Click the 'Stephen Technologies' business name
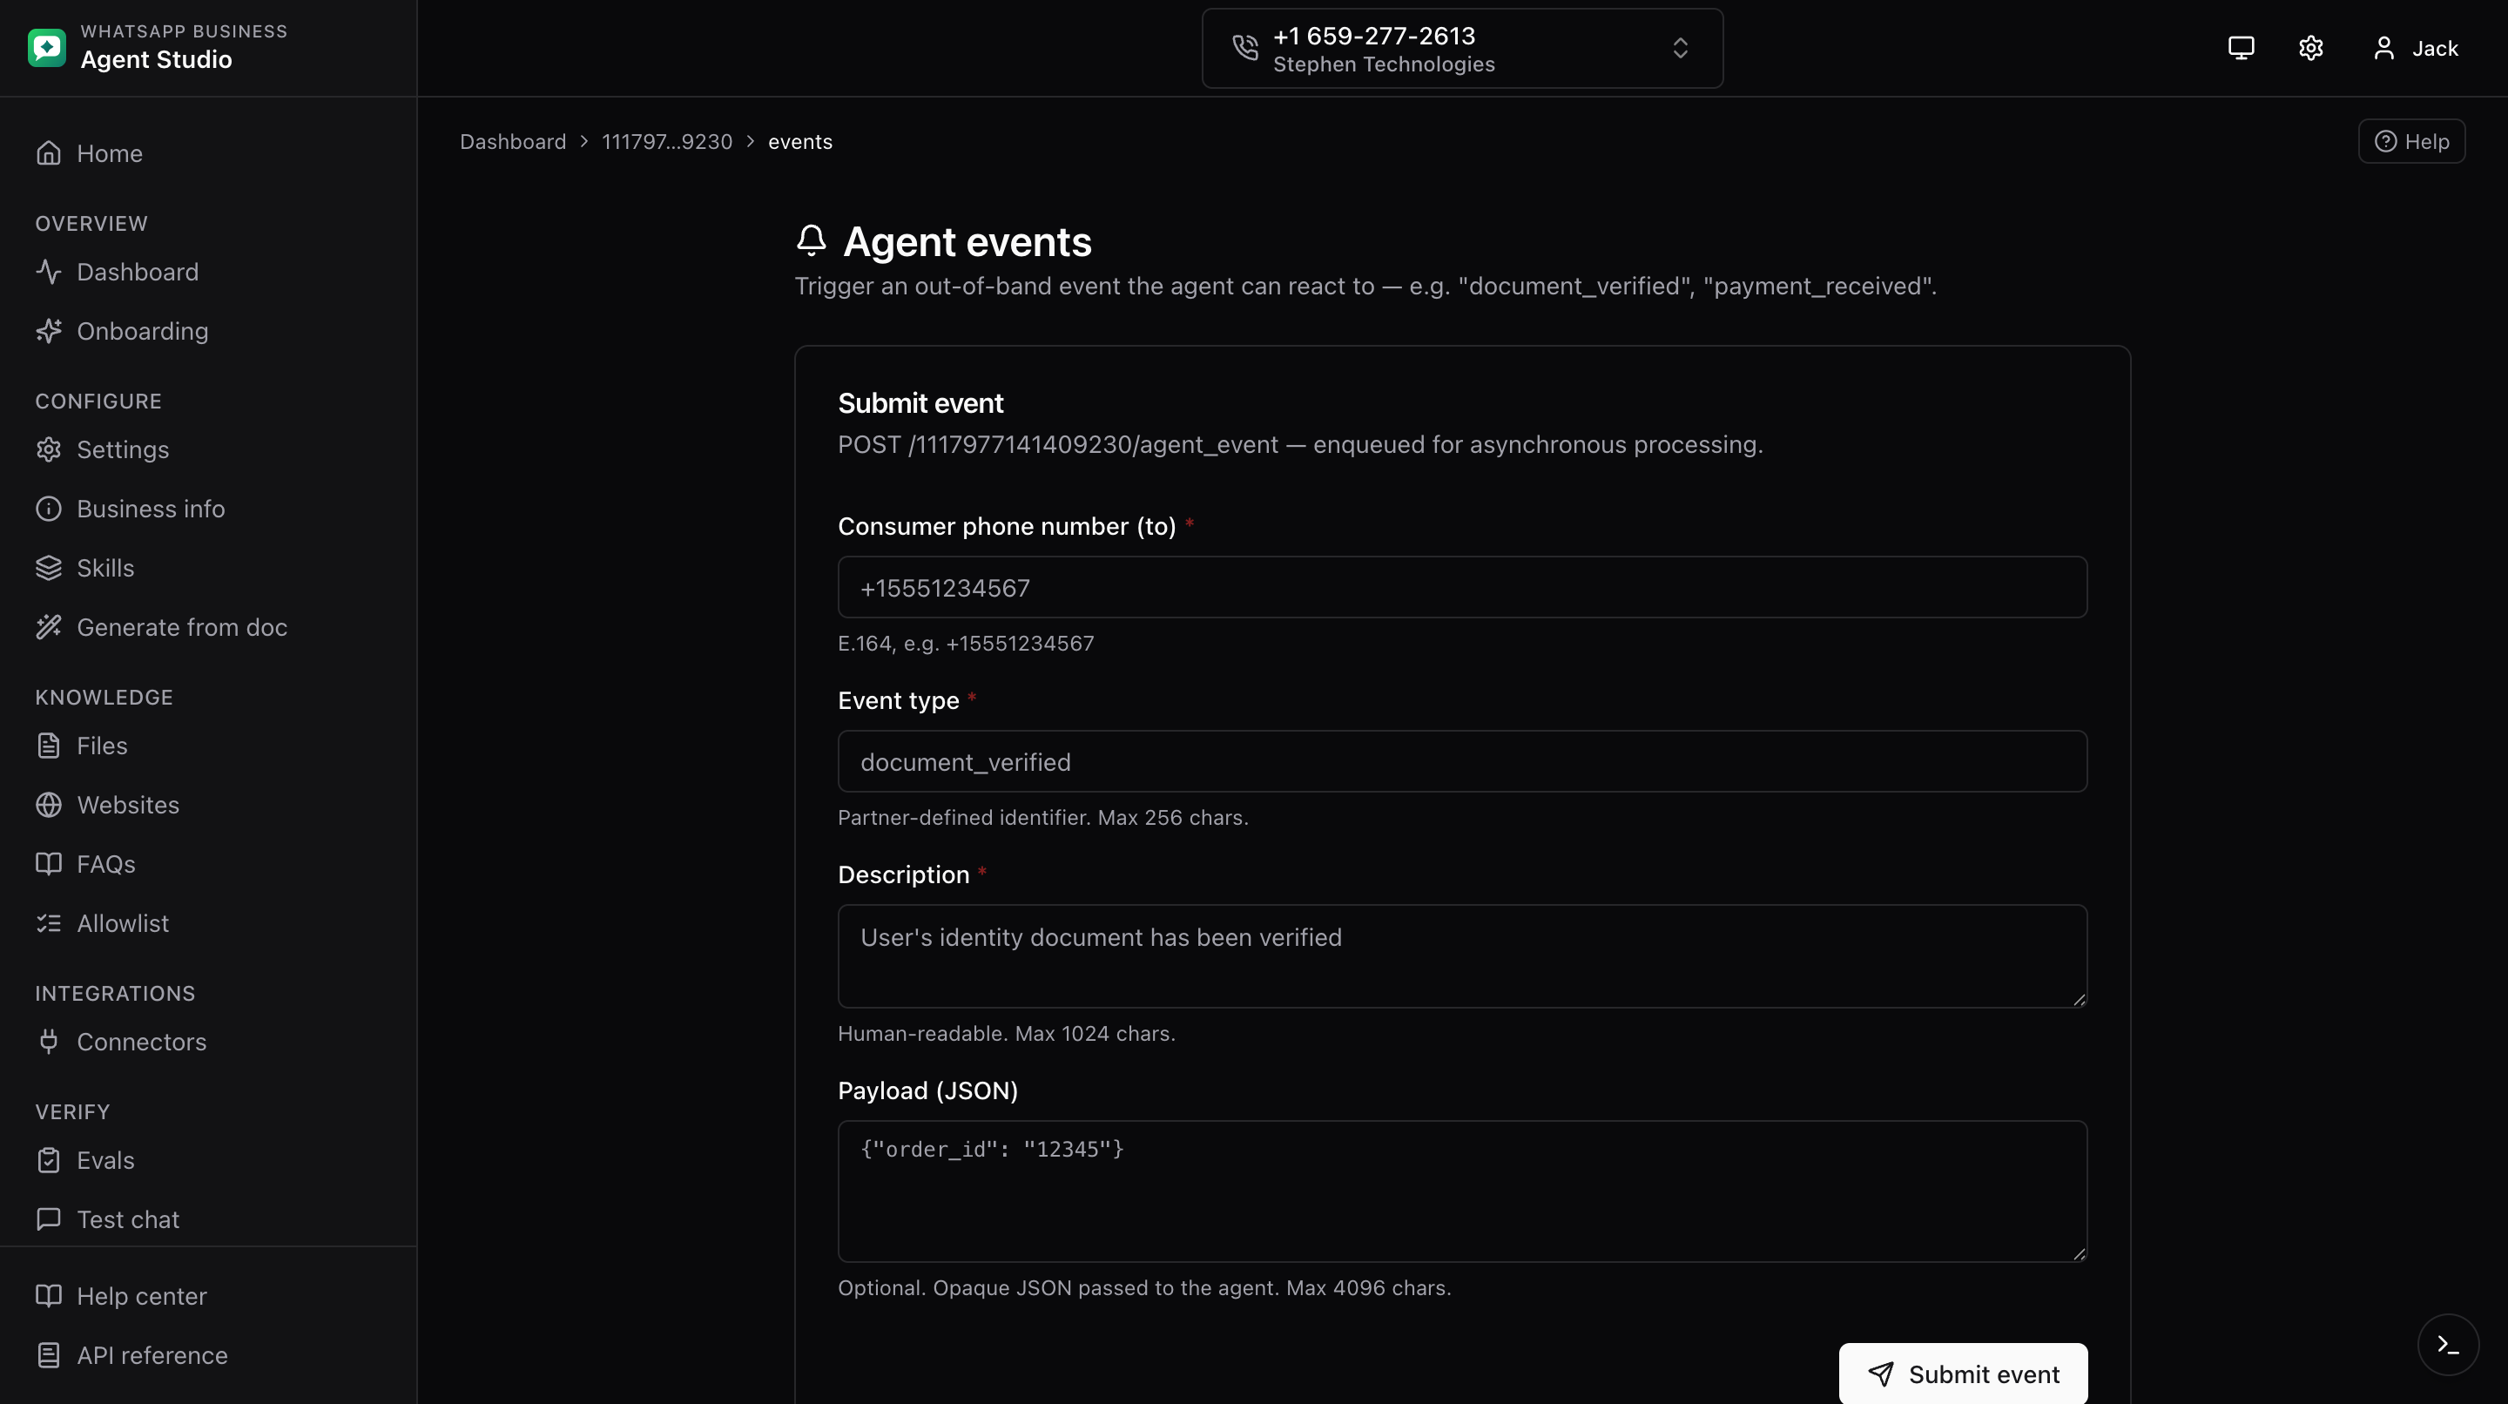Viewport: 2508px width, 1404px height. click(x=1384, y=64)
